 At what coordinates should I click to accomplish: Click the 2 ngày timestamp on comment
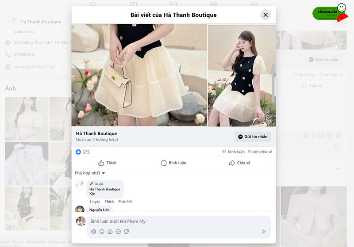pyautogui.click(x=95, y=201)
